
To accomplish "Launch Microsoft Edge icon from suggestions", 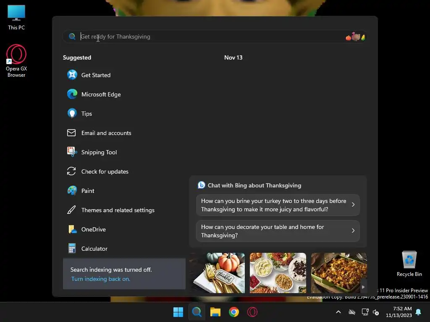I will (x=72, y=94).
